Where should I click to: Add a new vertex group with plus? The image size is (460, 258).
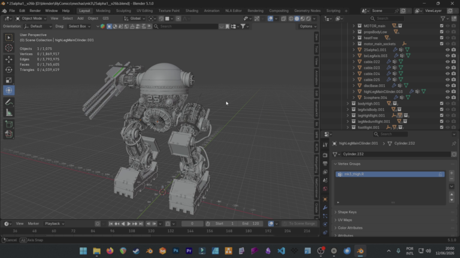coord(452,173)
